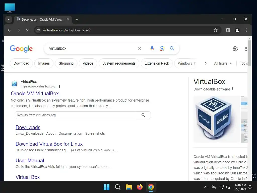Click the page vertical scrollbar thumb
This screenshot has height=193, width=257.
[x=249, y=53]
